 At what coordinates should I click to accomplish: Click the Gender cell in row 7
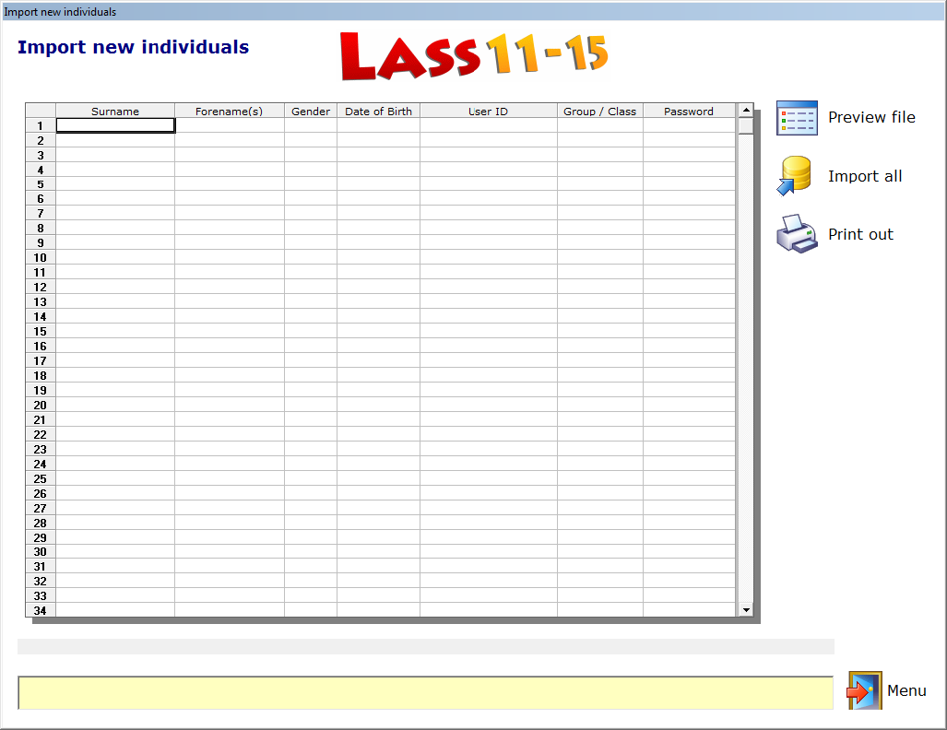311,214
